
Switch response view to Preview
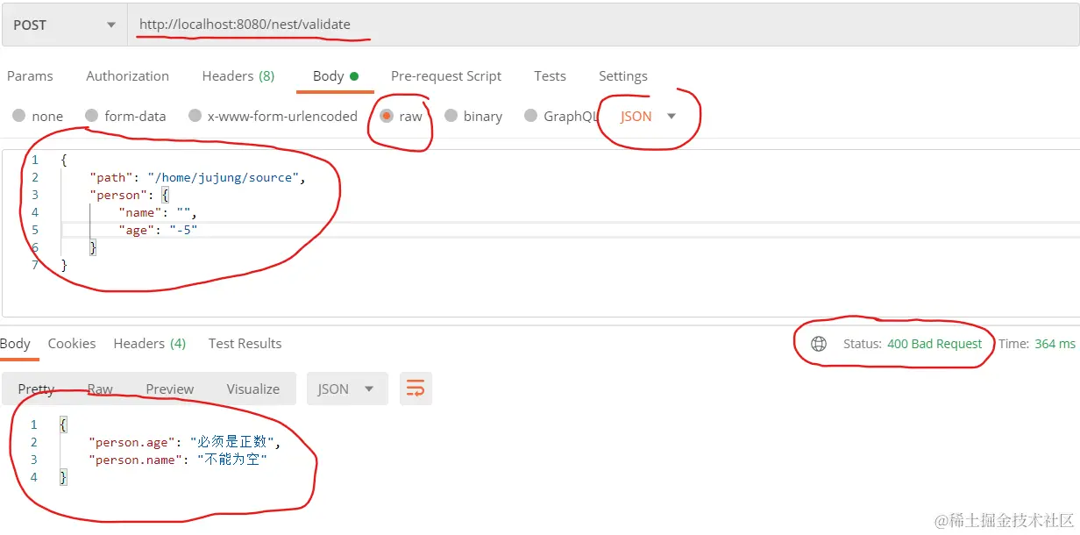(170, 389)
